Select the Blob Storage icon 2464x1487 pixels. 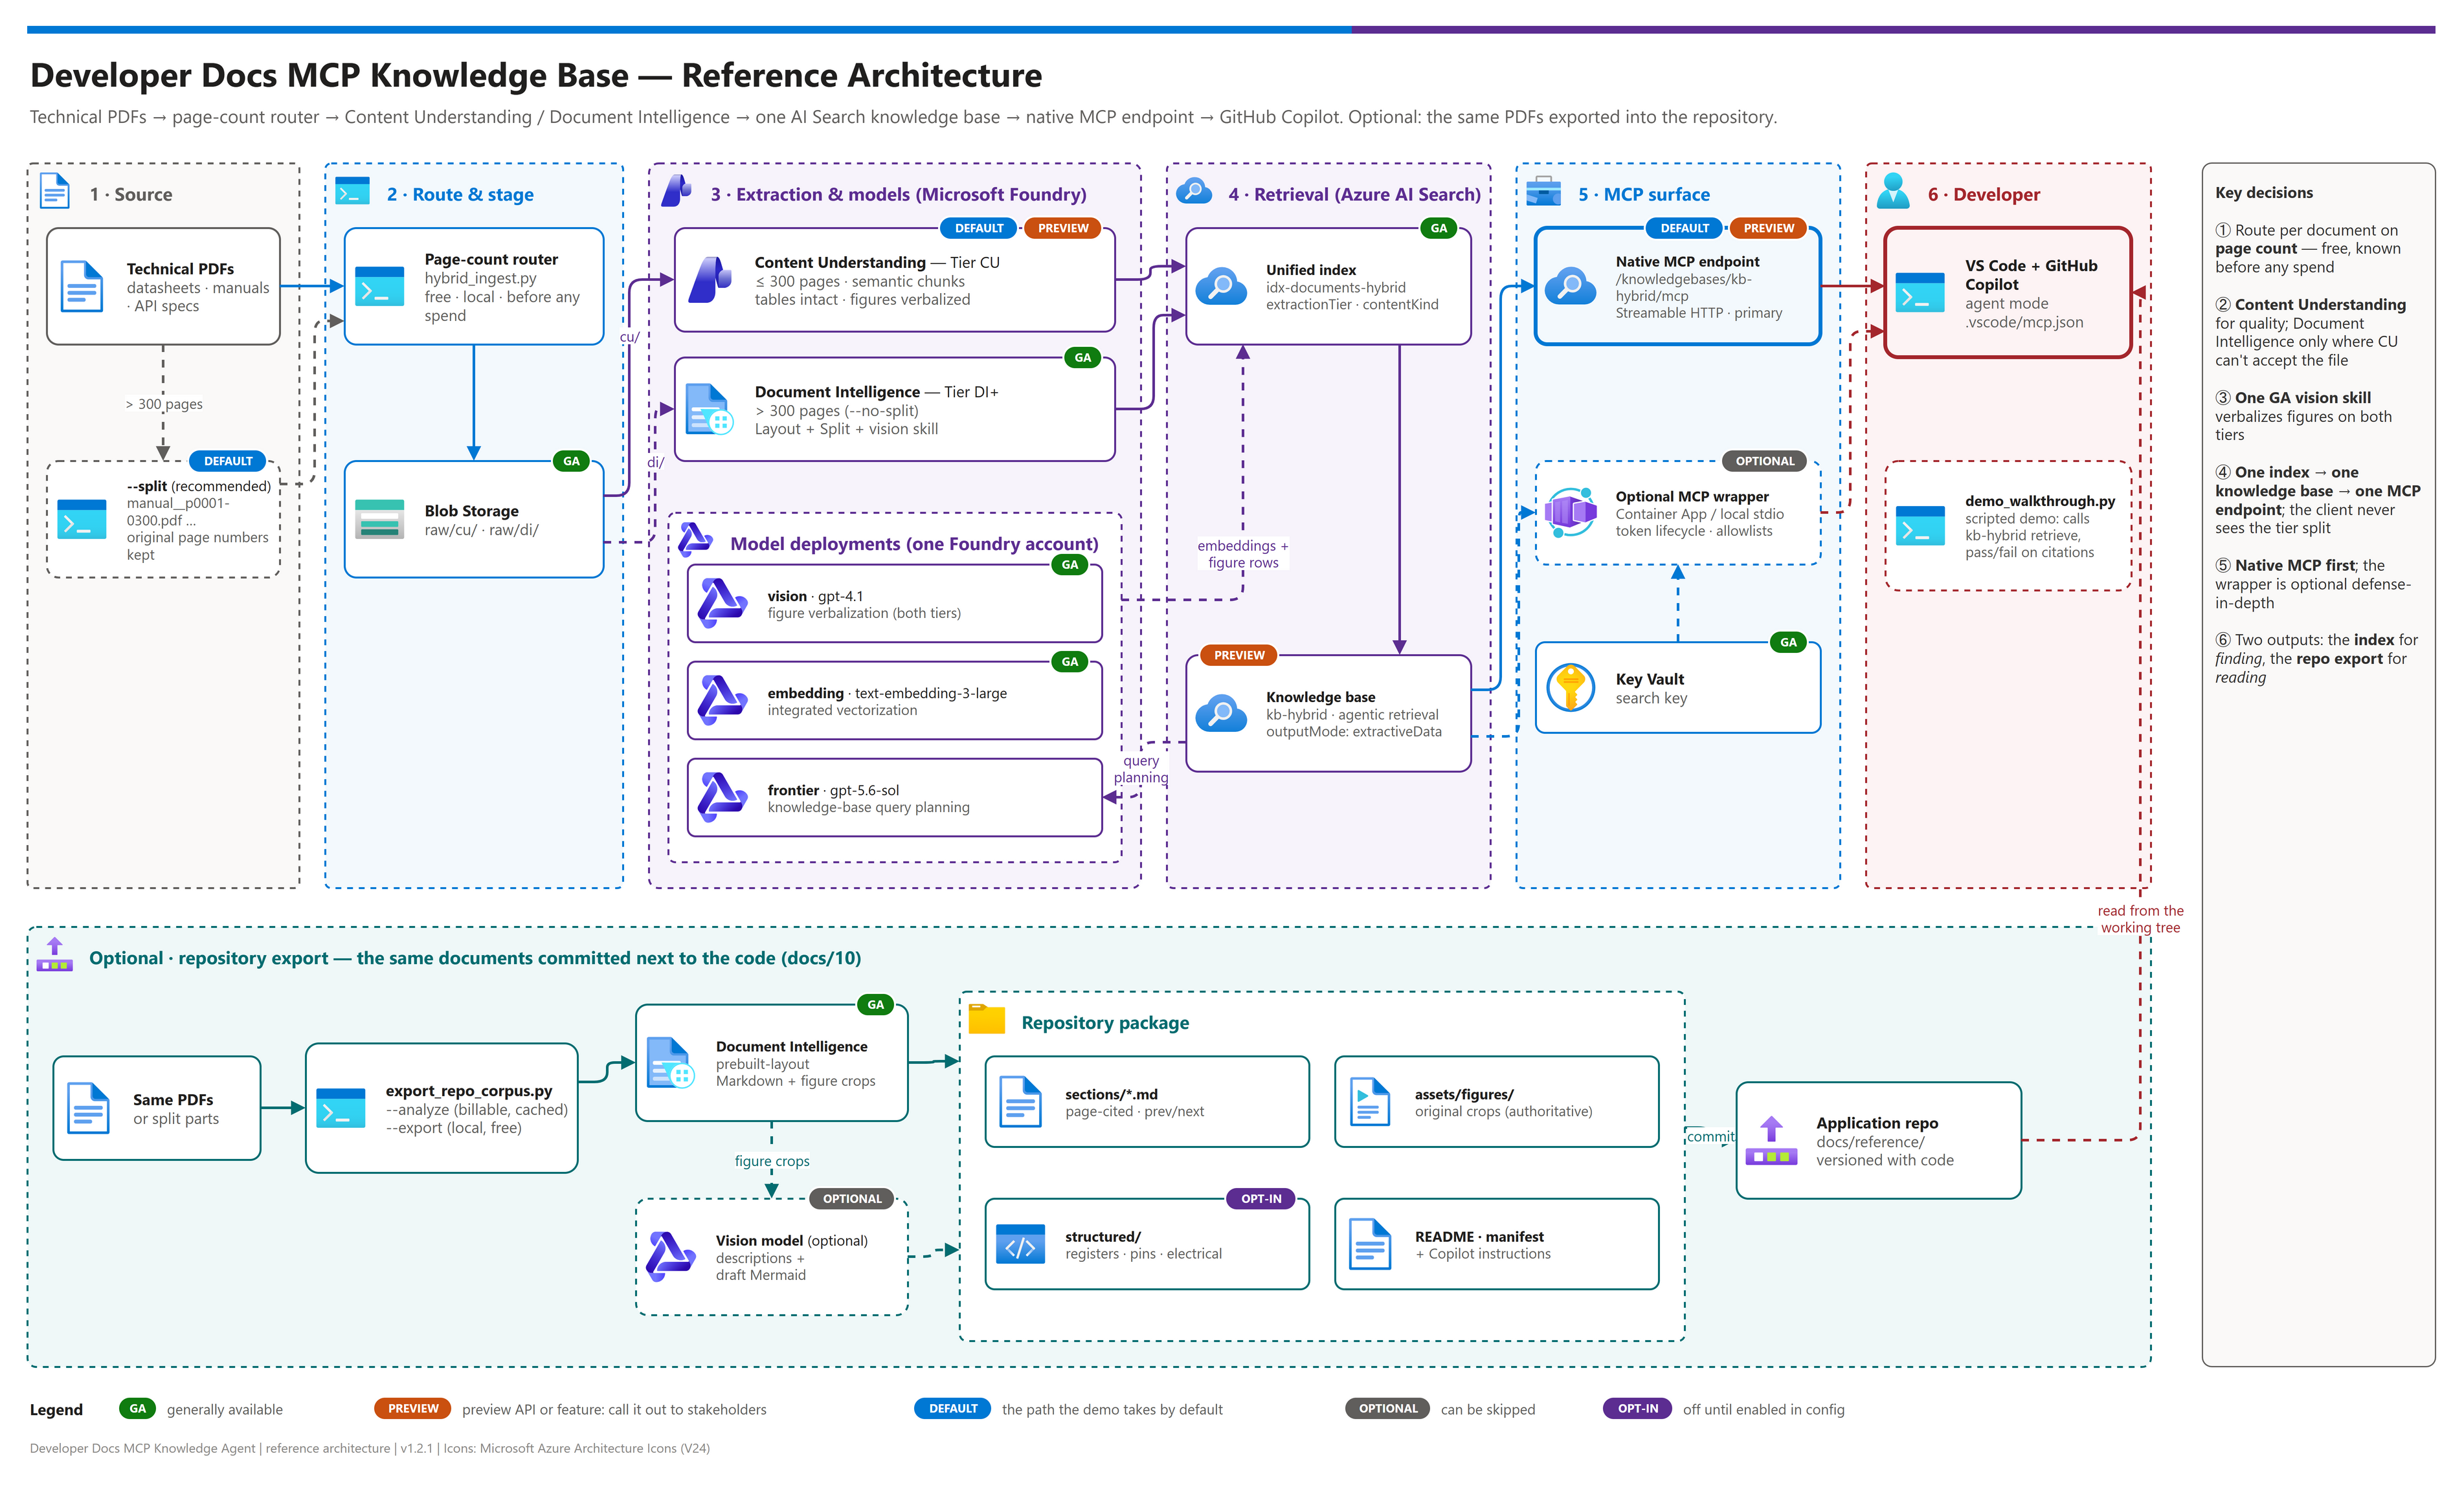[x=380, y=519]
